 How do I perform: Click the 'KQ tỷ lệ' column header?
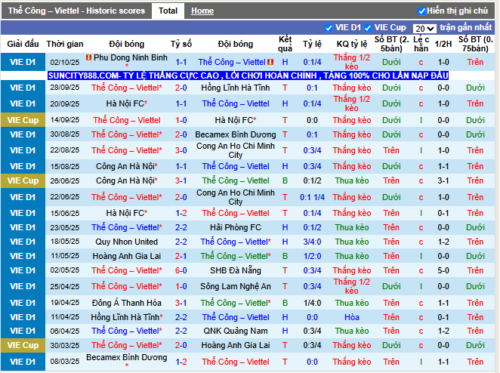pyautogui.click(x=352, y=44)
